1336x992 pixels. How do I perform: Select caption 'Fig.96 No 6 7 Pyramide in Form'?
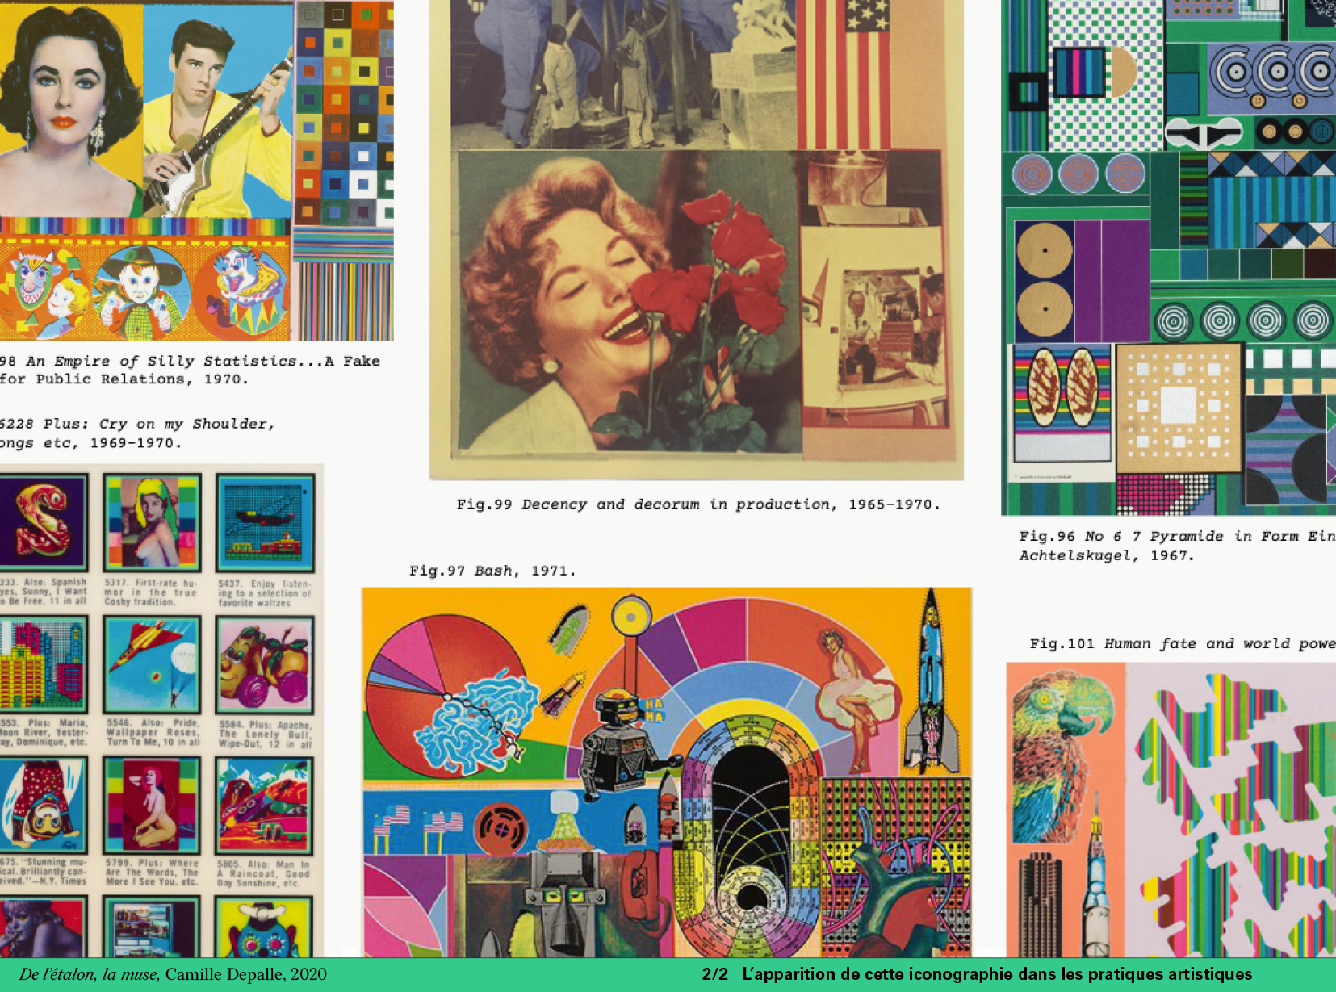[1177, 536]
